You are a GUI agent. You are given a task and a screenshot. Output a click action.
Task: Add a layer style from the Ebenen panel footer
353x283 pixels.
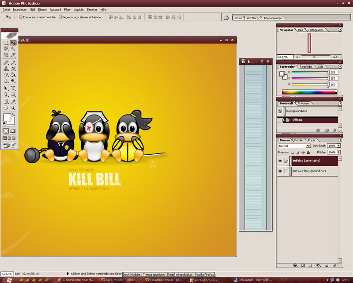295,265
